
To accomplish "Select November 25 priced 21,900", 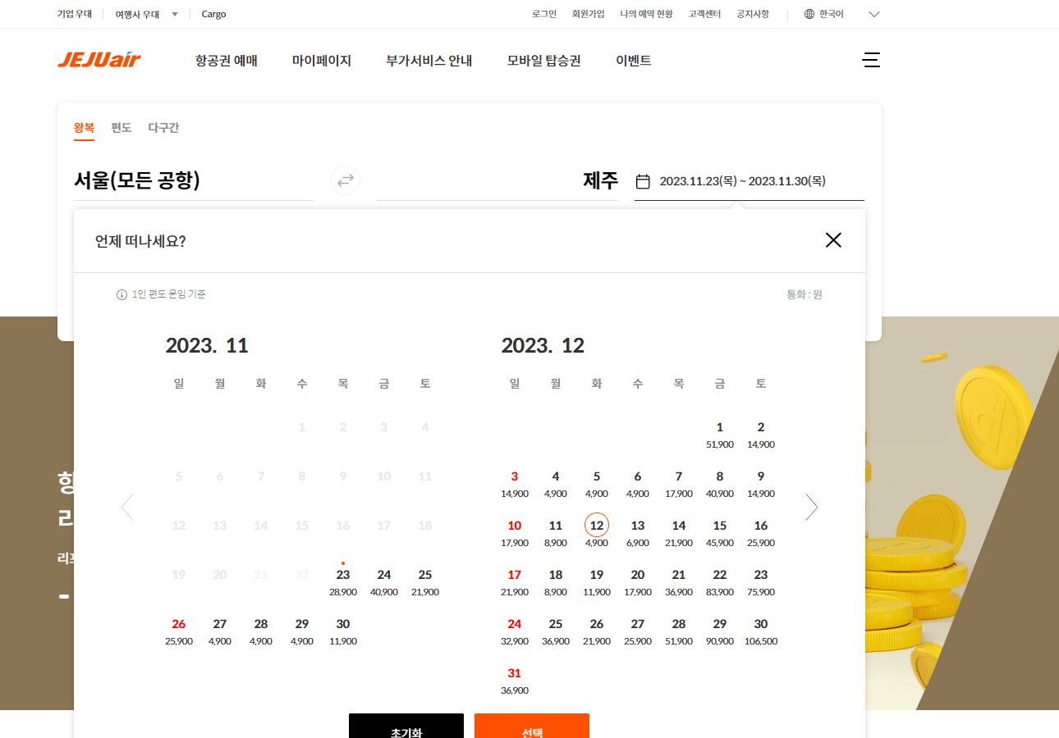I will (x=425, y=582).
